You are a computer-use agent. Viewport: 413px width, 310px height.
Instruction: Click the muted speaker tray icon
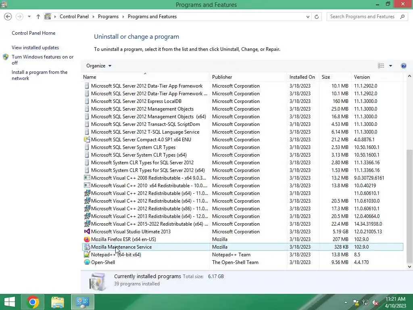pos(375,302)
